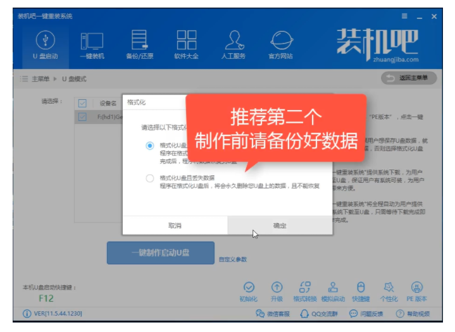Uncheck the F:(hd1) device checkbox

tap(82, 116)
